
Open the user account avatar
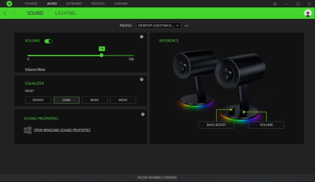tap(308, 13)
